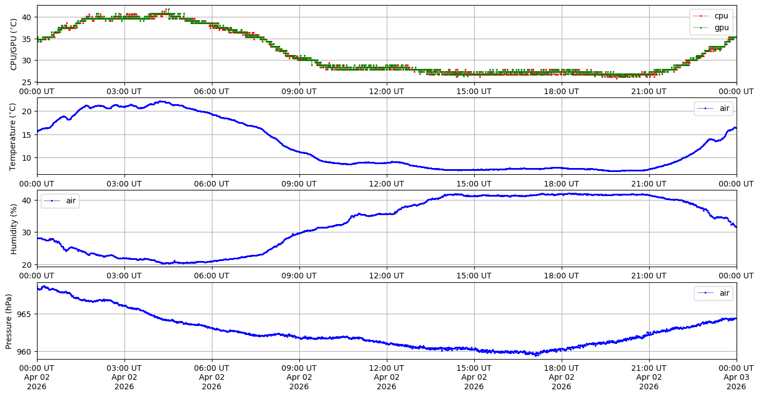Click the Apr 03 2026 date label
759x396 pixels.
[x=736, y=382]
